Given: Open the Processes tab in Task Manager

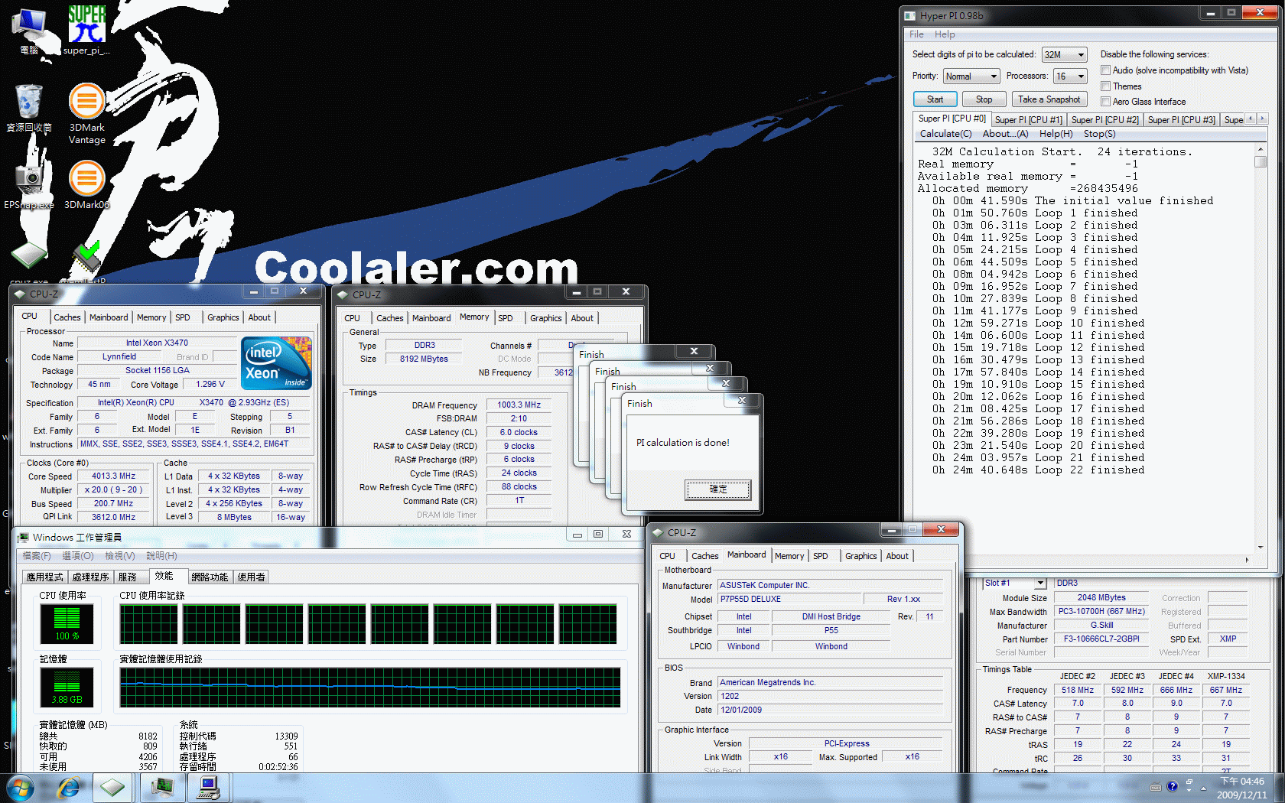Looking at the screenshot, I should pos(90,577).
